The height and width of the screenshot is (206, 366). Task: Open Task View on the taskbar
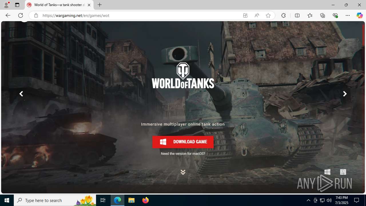coord(103,200)
